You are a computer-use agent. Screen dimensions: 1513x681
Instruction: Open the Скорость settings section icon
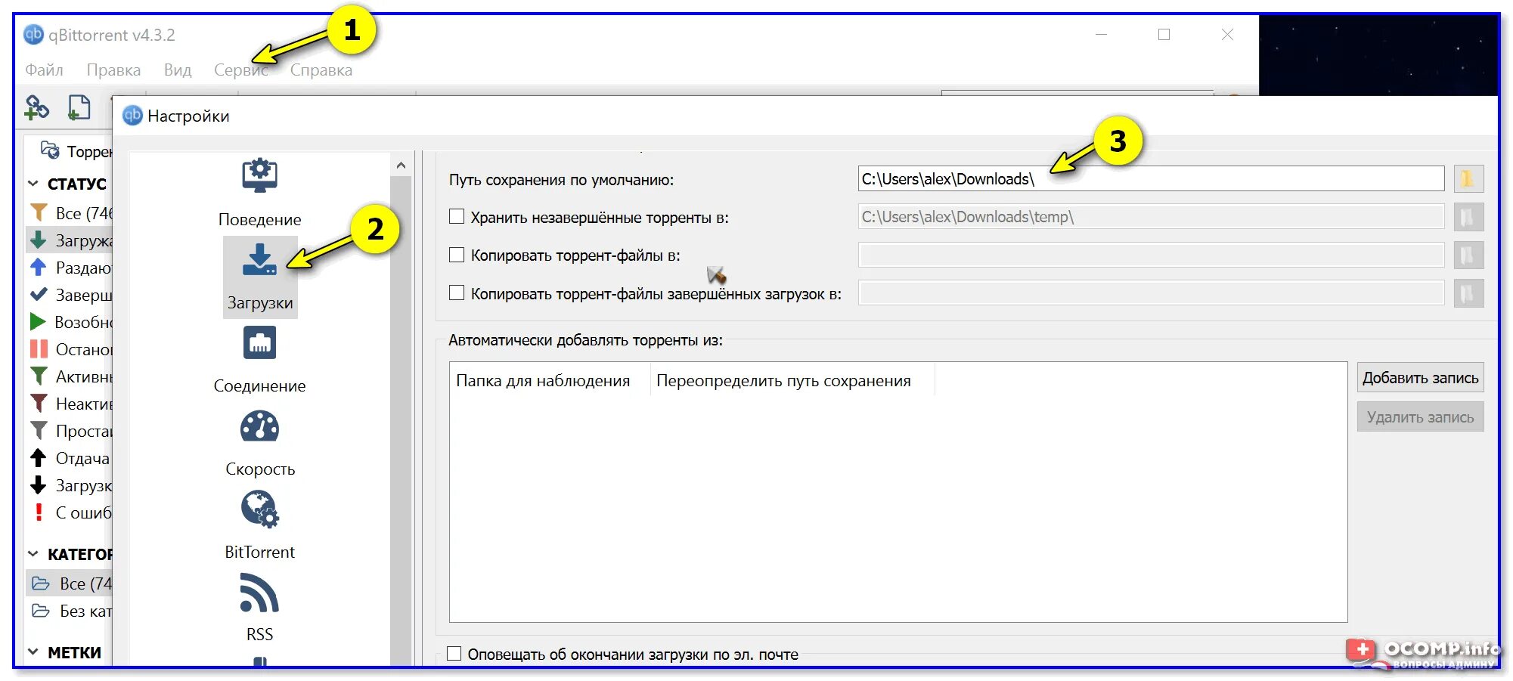[259, 426]
